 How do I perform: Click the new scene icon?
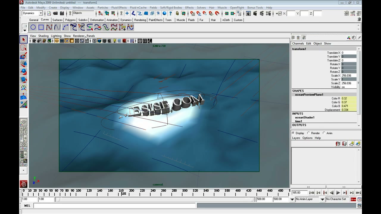tap(49, 13)
